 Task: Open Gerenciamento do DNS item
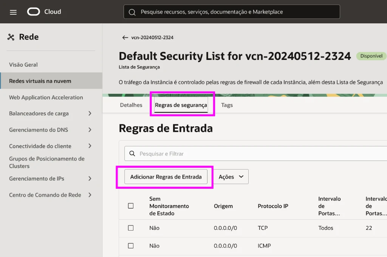[39, 130]
